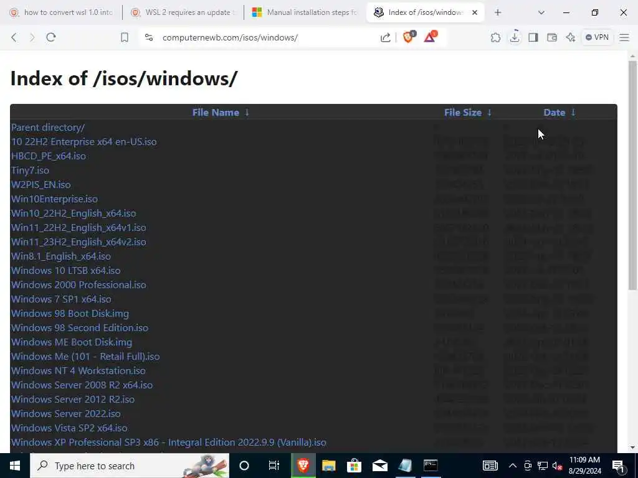Open Tiny7.iso link
Image resolution: width=638 pixels, height=478 pixels.
tap(30, 171)
